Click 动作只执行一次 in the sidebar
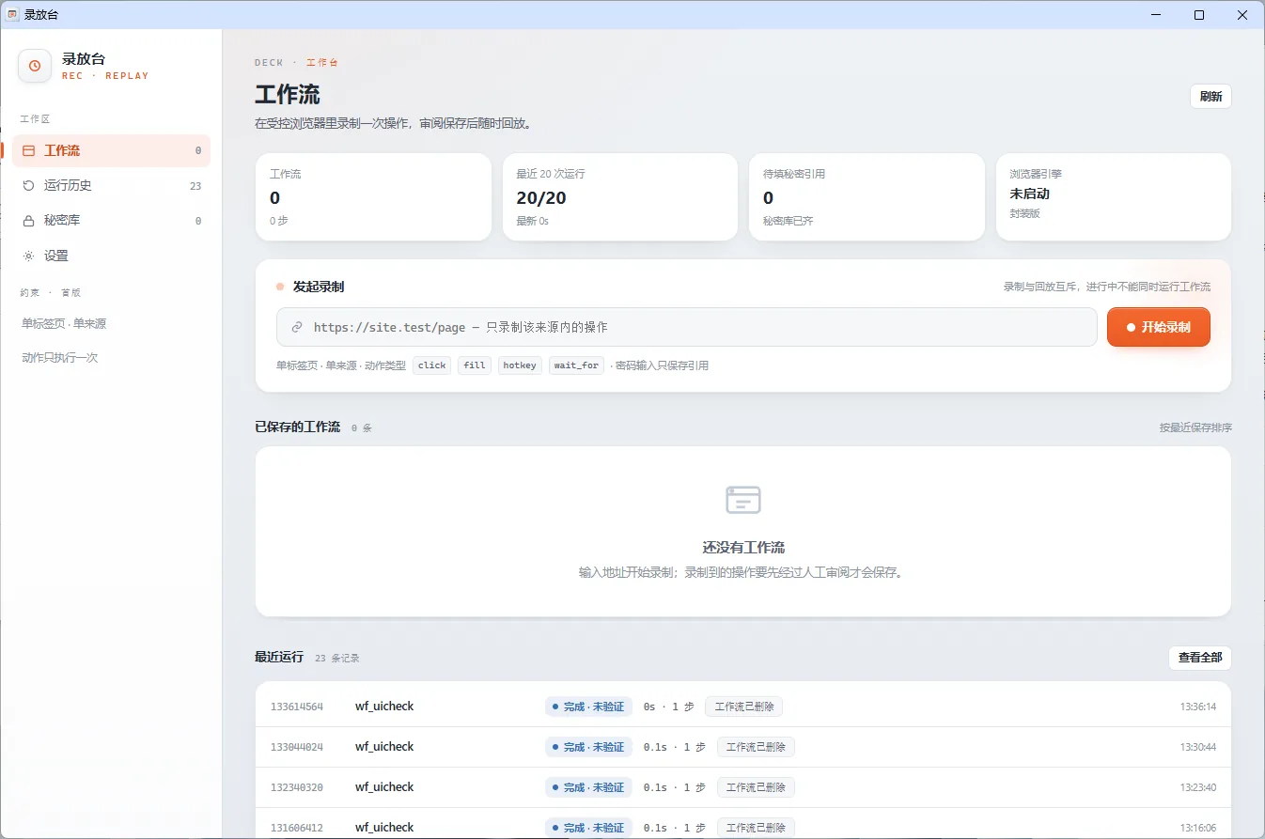The image size is (1265, 839). 60,358
